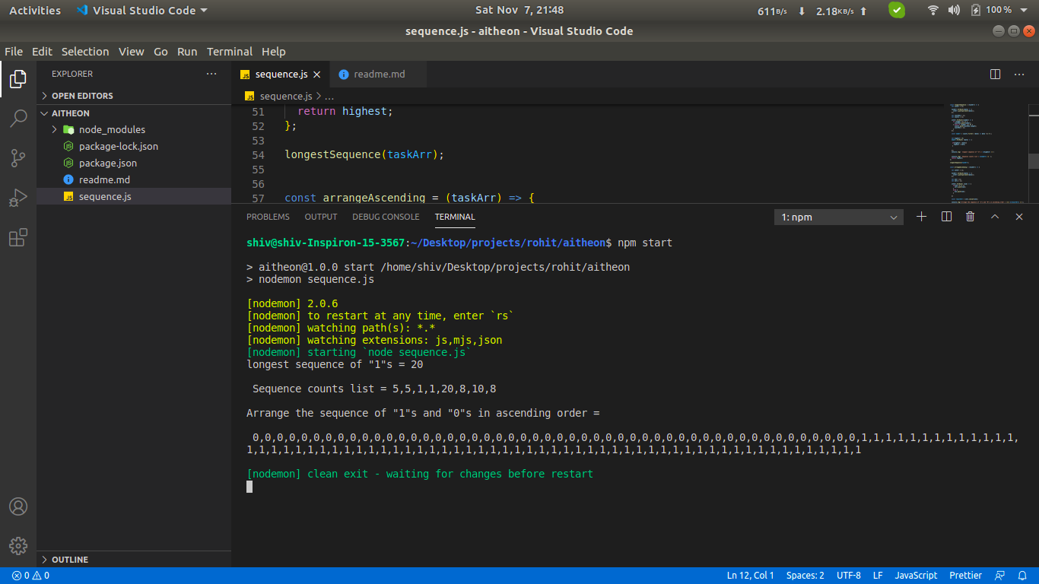Screen dimensions: 1039x584
Task: Open the Run and Debug view
Action: 18,198
